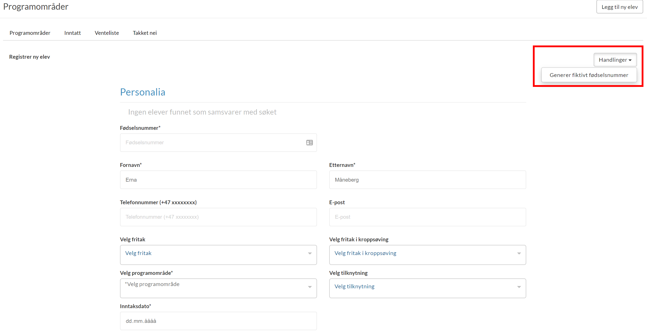Focus the Fødselsnummer input field
Viewport: 647px width, 332px height.
218,143
